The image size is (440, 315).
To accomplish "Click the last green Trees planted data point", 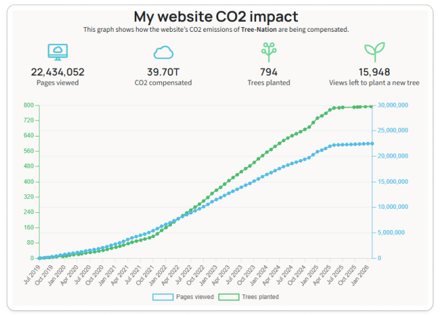I will point(371,106).
